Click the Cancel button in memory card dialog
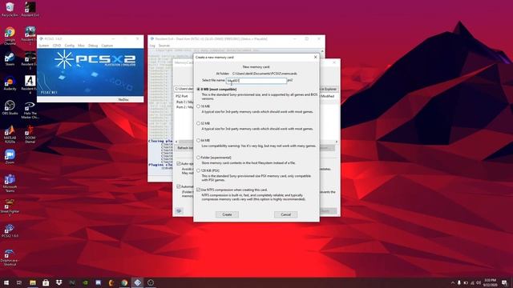 click(285, 214)
